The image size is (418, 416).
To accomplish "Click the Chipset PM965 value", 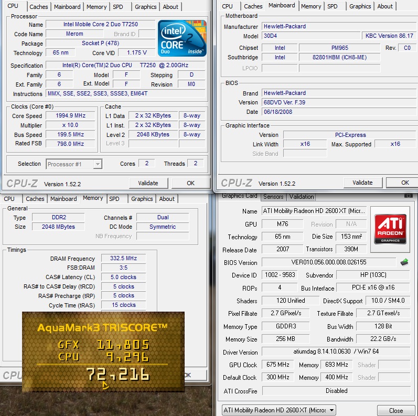I will tap(340, 48).
